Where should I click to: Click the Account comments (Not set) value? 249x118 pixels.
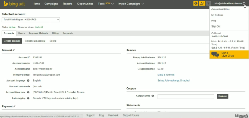click(37, 87)
